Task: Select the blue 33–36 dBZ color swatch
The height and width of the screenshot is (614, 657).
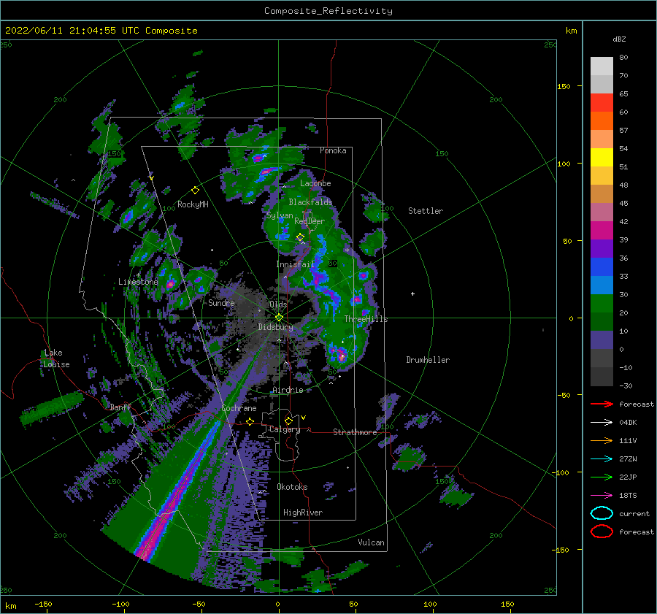Action: (x=602, y=266)
